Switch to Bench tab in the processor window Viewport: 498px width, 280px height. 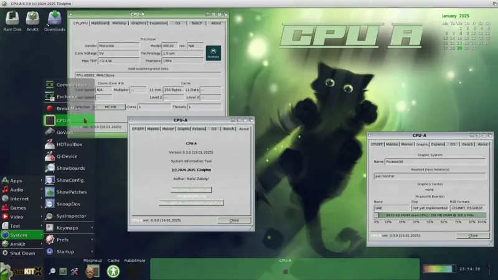pos(198,23)
